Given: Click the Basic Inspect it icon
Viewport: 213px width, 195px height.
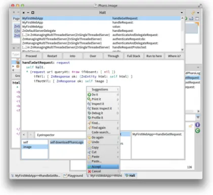Looking at the screenshot, I should pyautogui.click(x=89, y=109).
